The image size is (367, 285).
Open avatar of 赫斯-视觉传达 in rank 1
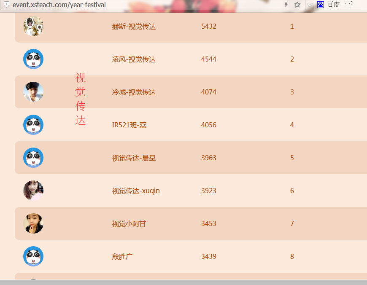point(33,26)
